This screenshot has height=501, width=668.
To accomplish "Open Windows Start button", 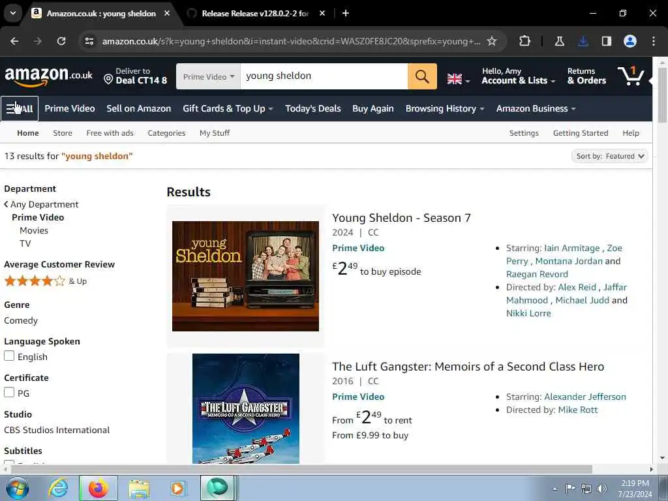I will 18,488.
